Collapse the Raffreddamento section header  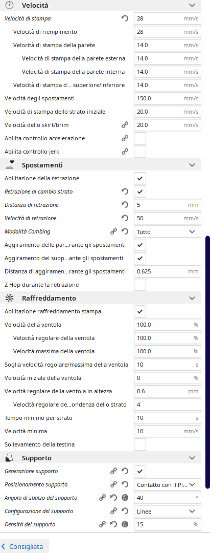tap(192, 298)
